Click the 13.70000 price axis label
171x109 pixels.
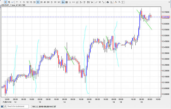pos(166,12)
